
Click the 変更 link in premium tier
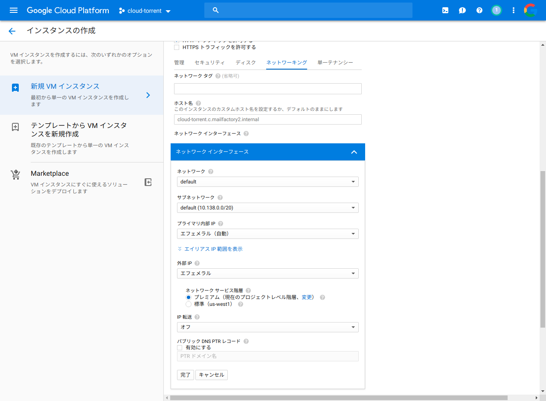307,297
